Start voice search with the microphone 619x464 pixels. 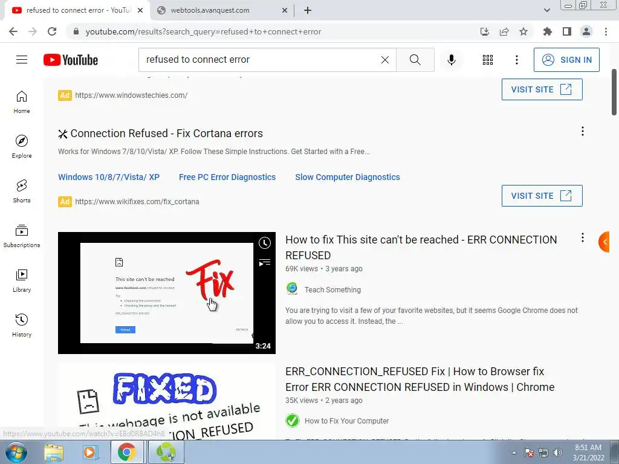[451, 60]
